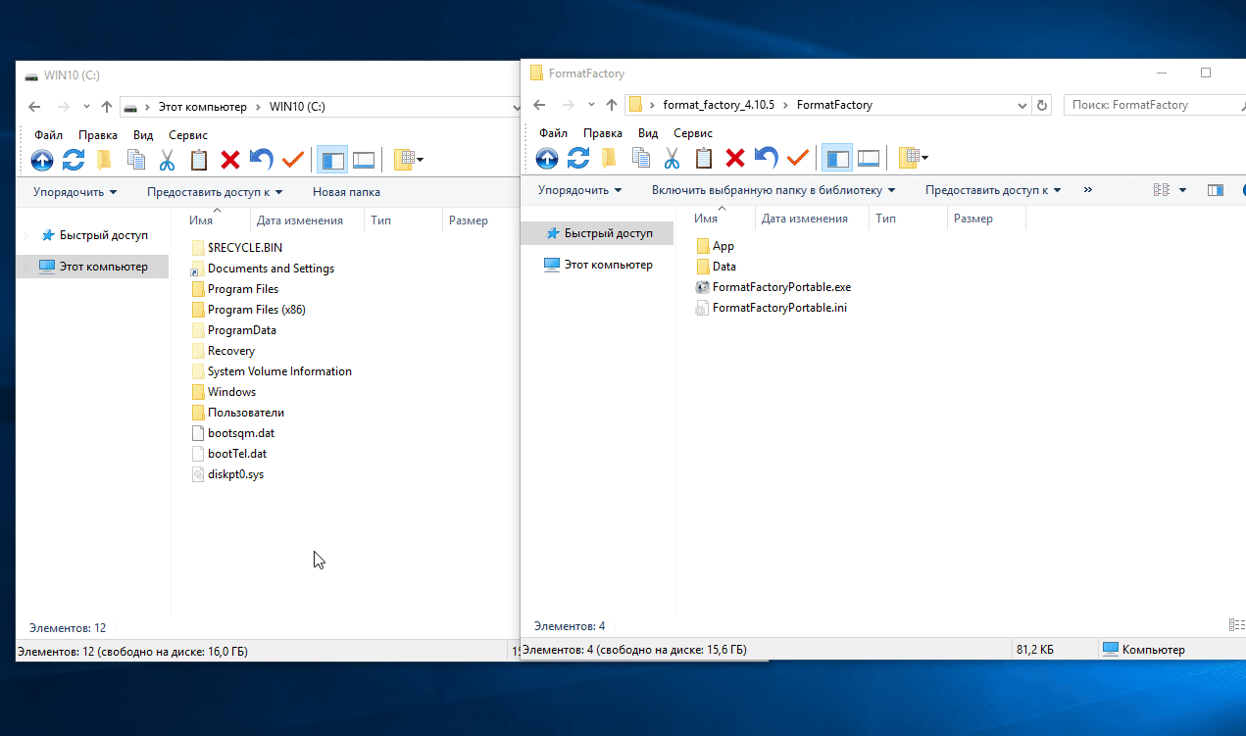Screen dimensions: 1246x736
Task: Open Упорядочить dropdown in FormatFactory window
Action: tap(579, 190)
